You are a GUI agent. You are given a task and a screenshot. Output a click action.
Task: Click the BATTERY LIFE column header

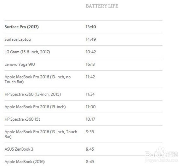pyautogui.click(x=102, y=6)
